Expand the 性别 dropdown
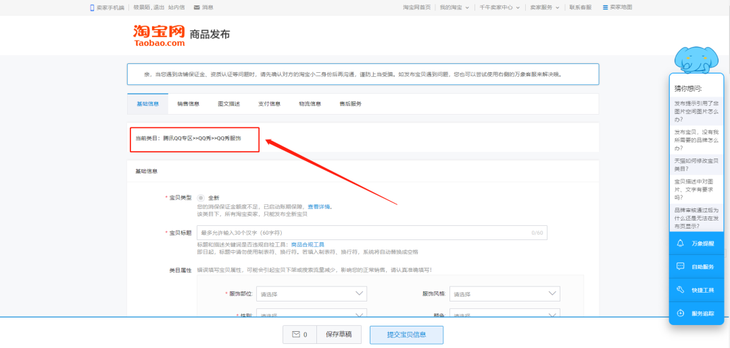Image resolution: width=730 pixels, height=348 pixels. (312, 313)
